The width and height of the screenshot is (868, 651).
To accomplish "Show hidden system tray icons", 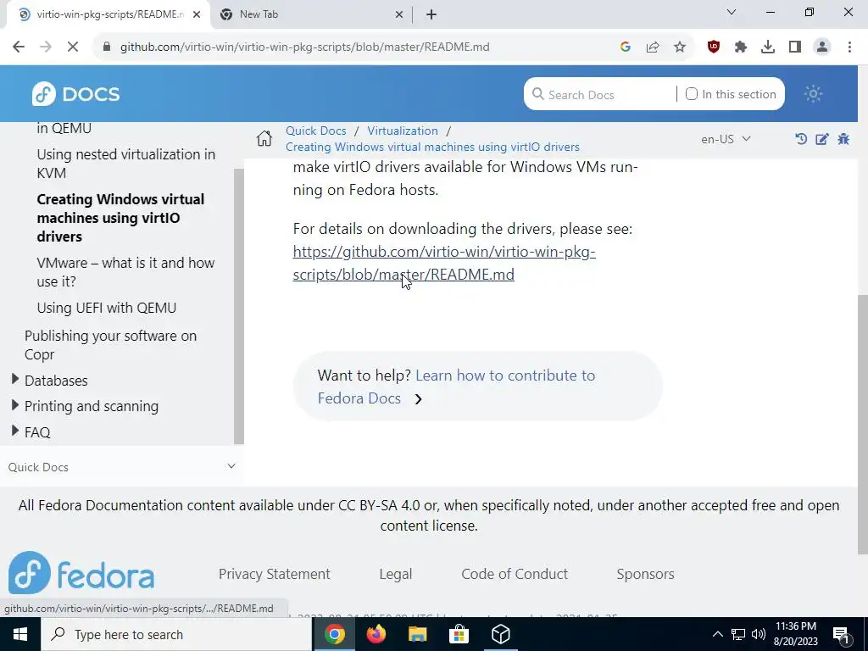I will [x=717, y=634].
